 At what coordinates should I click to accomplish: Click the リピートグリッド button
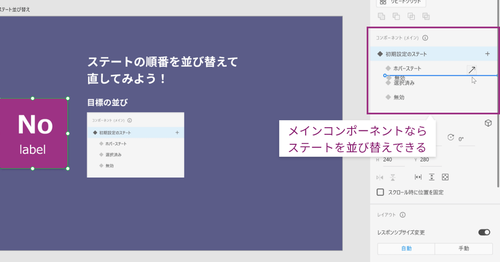pyautogui.click(x=401, y=3)
